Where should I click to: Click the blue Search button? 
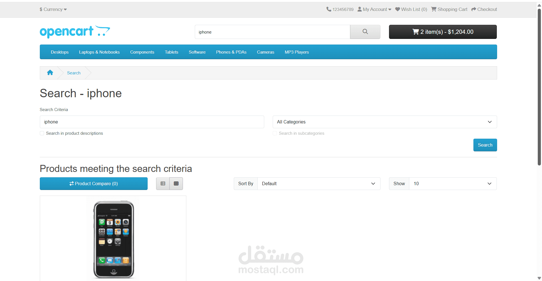485,145
